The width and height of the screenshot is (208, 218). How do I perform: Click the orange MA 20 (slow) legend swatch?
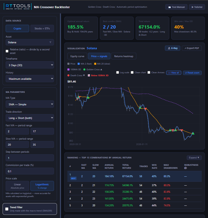click(95, 64)
